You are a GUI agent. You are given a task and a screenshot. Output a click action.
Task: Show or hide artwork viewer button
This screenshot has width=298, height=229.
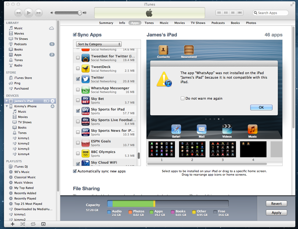click(x=43, y=224)
